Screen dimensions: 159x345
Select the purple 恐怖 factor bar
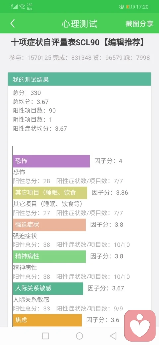click(51, 161)
